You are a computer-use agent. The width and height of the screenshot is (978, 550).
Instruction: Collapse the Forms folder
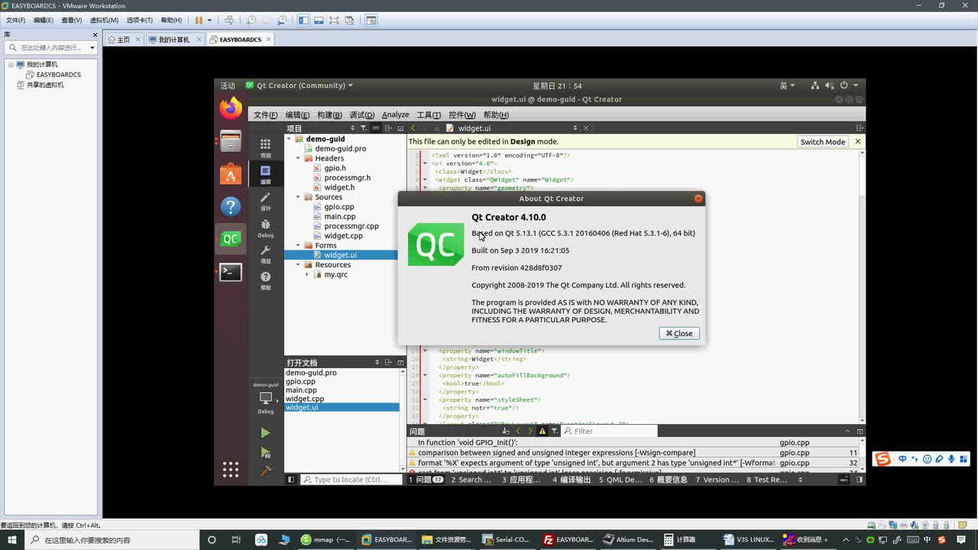[x=299, y=245]
